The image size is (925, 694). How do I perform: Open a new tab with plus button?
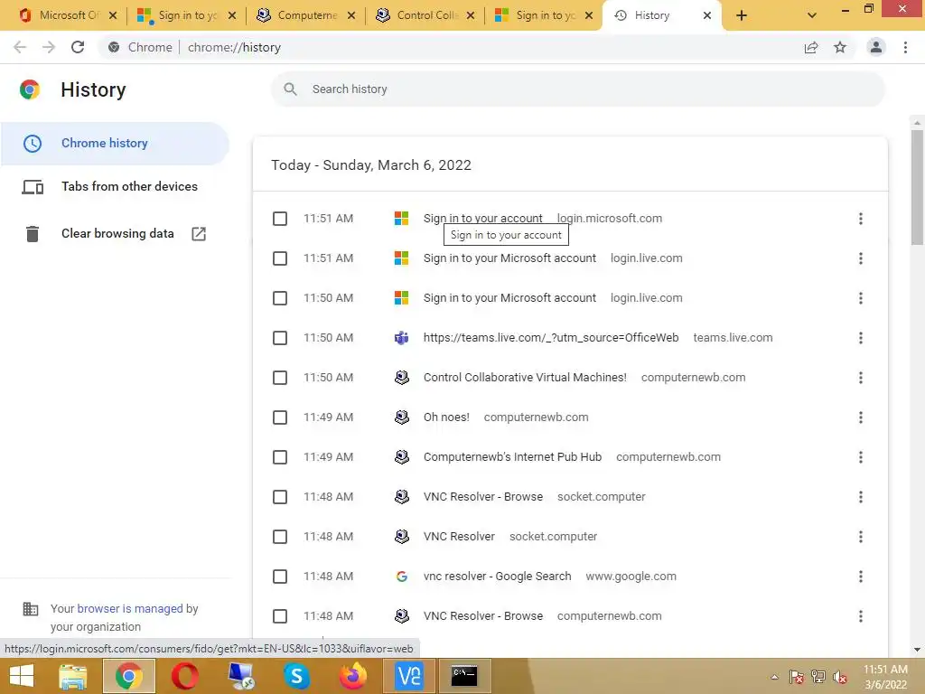[x=742, y=15]
